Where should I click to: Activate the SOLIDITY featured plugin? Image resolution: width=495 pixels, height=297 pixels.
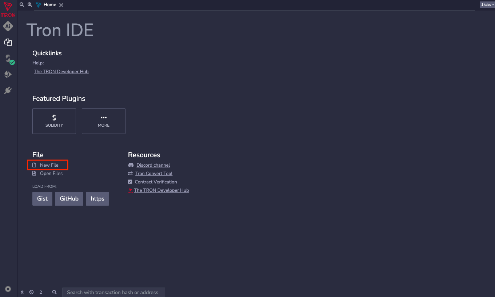54,121
